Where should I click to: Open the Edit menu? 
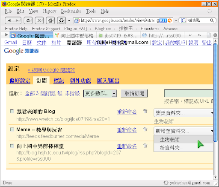click(20, 11)
